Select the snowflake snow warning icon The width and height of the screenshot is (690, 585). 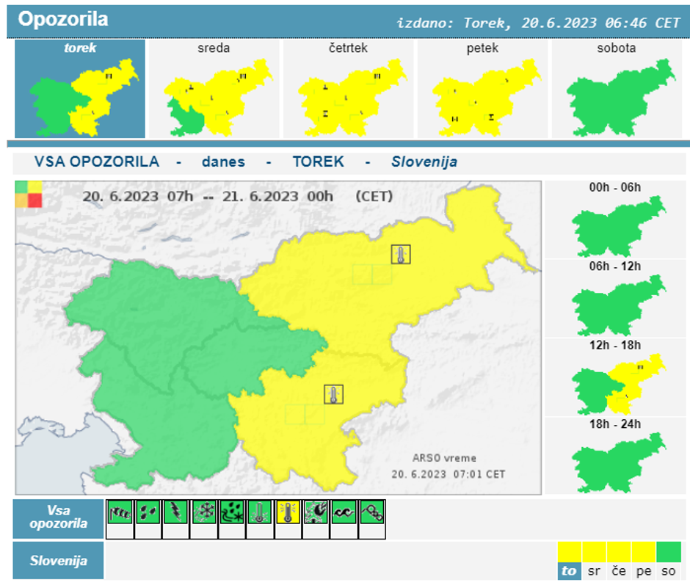click(x=204, y=512)
